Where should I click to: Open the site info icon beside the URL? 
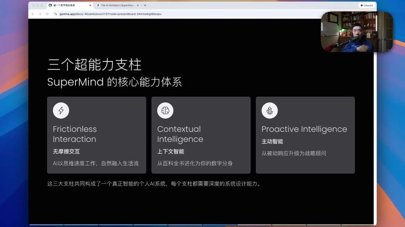[56, 14]
